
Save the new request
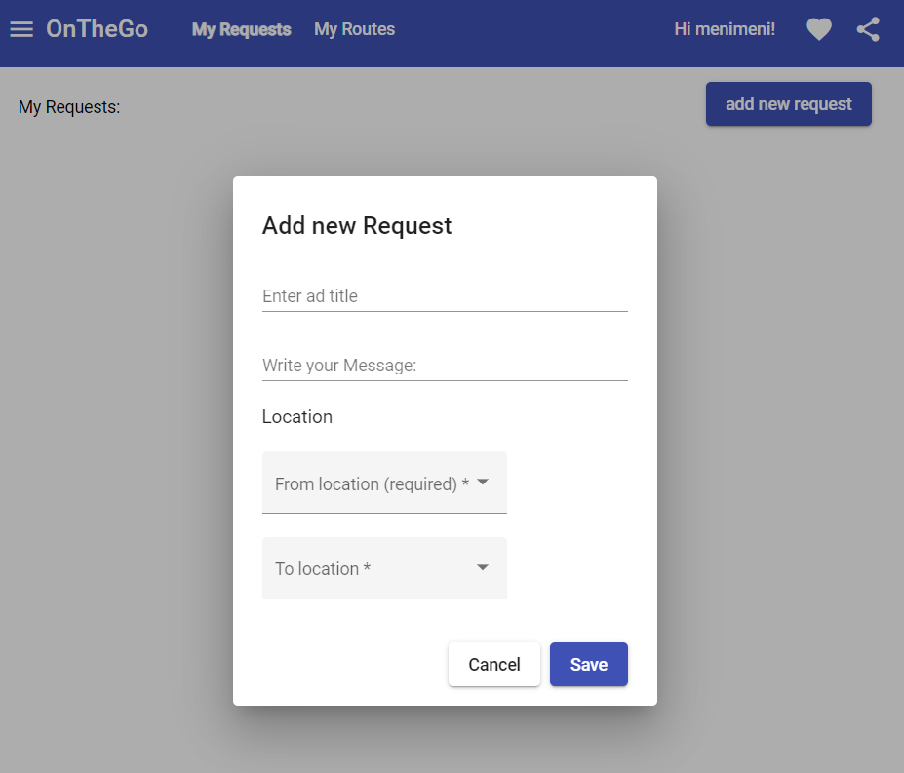tap(588, 664)
